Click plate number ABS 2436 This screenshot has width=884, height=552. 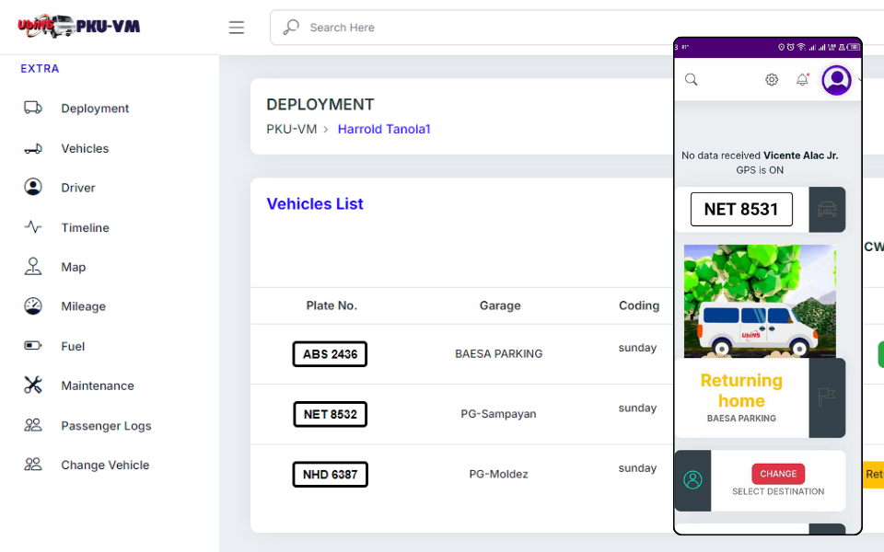tap(330, 354)
